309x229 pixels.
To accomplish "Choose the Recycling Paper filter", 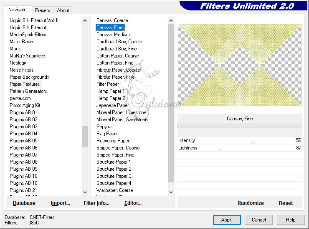I will (113, 141).
